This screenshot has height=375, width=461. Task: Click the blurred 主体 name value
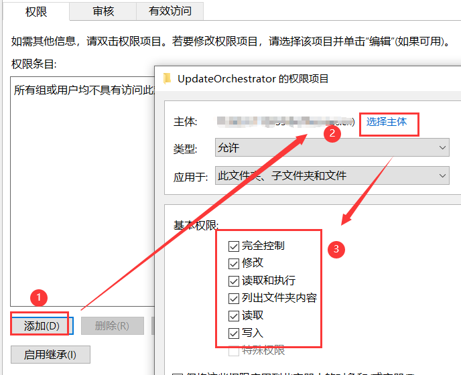click(x=285, y=122)
